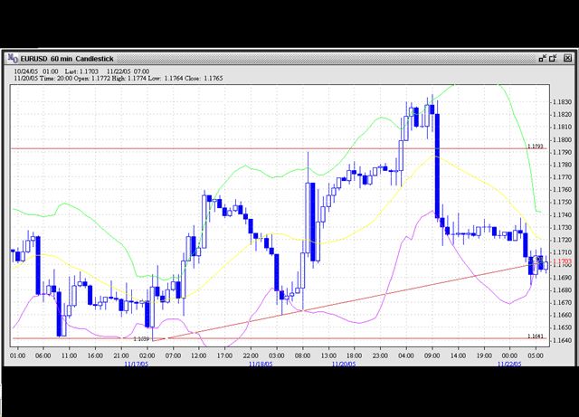Click the 17:00 time axis label
Screen dimensions: 579x417
(x=224, y=355)
